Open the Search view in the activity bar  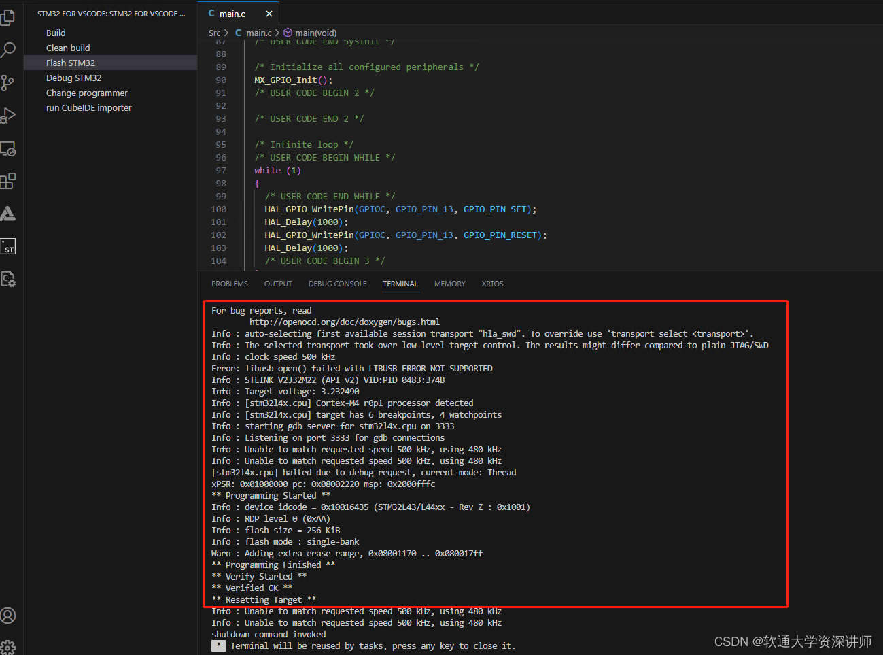[8, 50]
